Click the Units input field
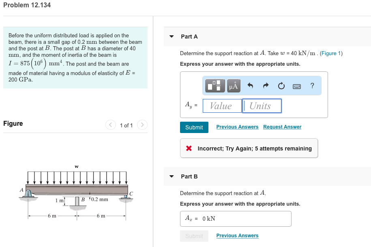This screenshot has height=247, width=371. point(262,105)
